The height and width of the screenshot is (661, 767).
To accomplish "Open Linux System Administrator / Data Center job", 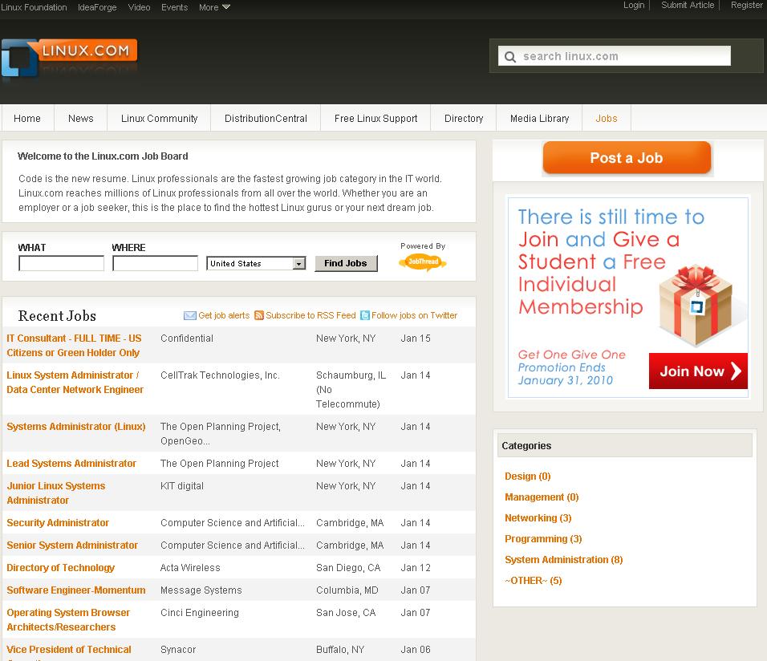I will tap(75, 382).
